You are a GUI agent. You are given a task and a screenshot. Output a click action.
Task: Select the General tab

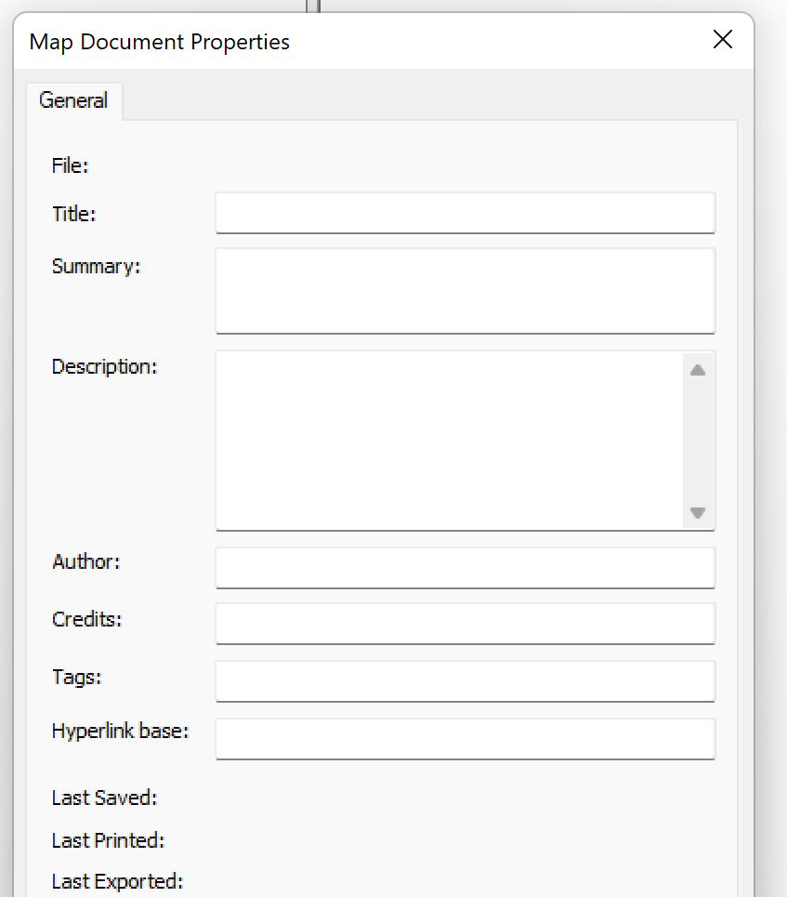click(x=73, y=100)
